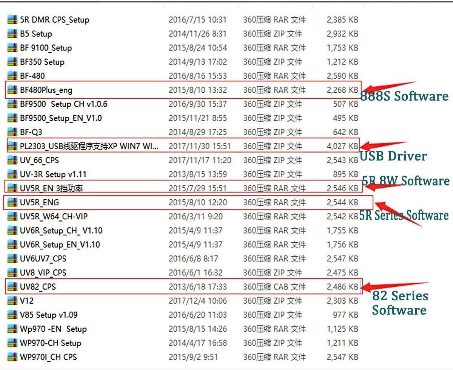Viewport: 453px width, 370px height.
Task: Select the file name V12
Action: coord(27,301)
